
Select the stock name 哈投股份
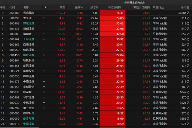(x=29, y=61)
